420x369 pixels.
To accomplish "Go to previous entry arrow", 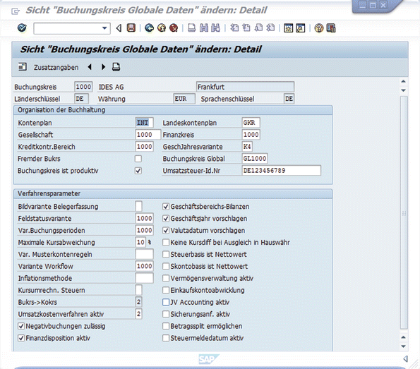I will tap(90, 67).
